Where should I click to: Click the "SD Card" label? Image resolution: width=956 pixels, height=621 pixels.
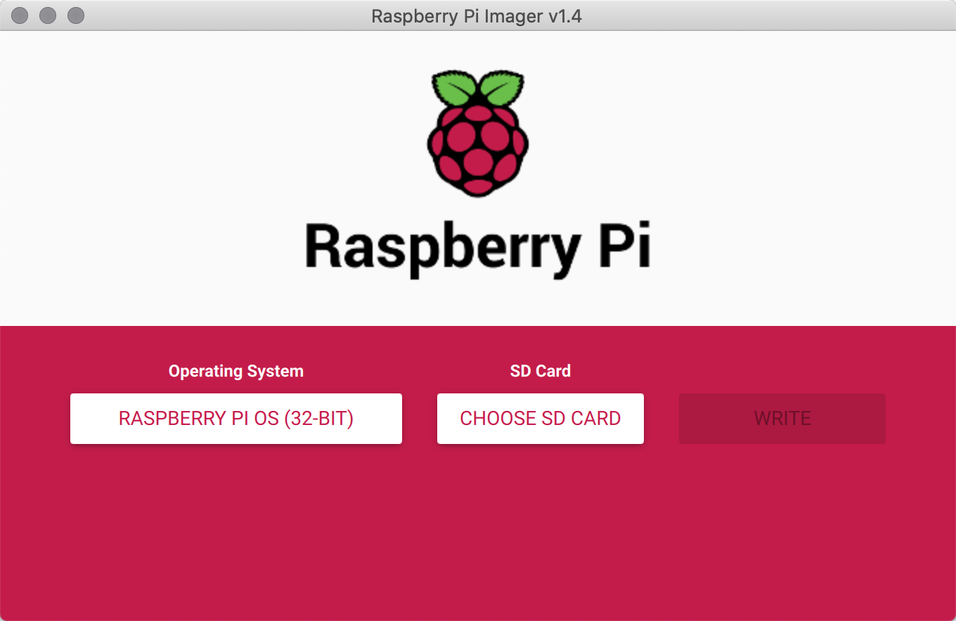[541, 371]
